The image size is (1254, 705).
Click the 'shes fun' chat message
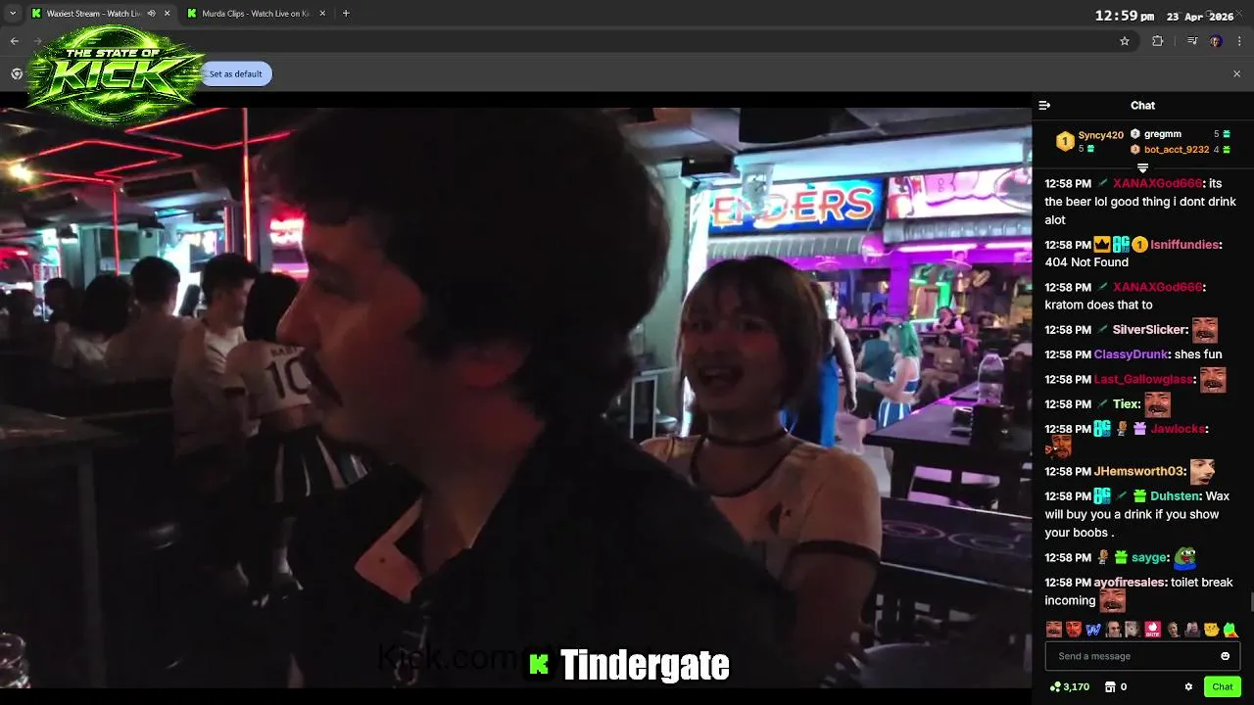pos(1197,354)
